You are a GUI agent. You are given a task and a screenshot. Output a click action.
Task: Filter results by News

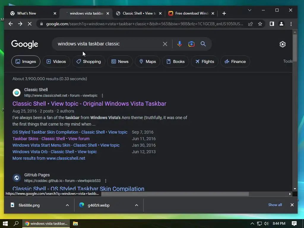point(120,61)
